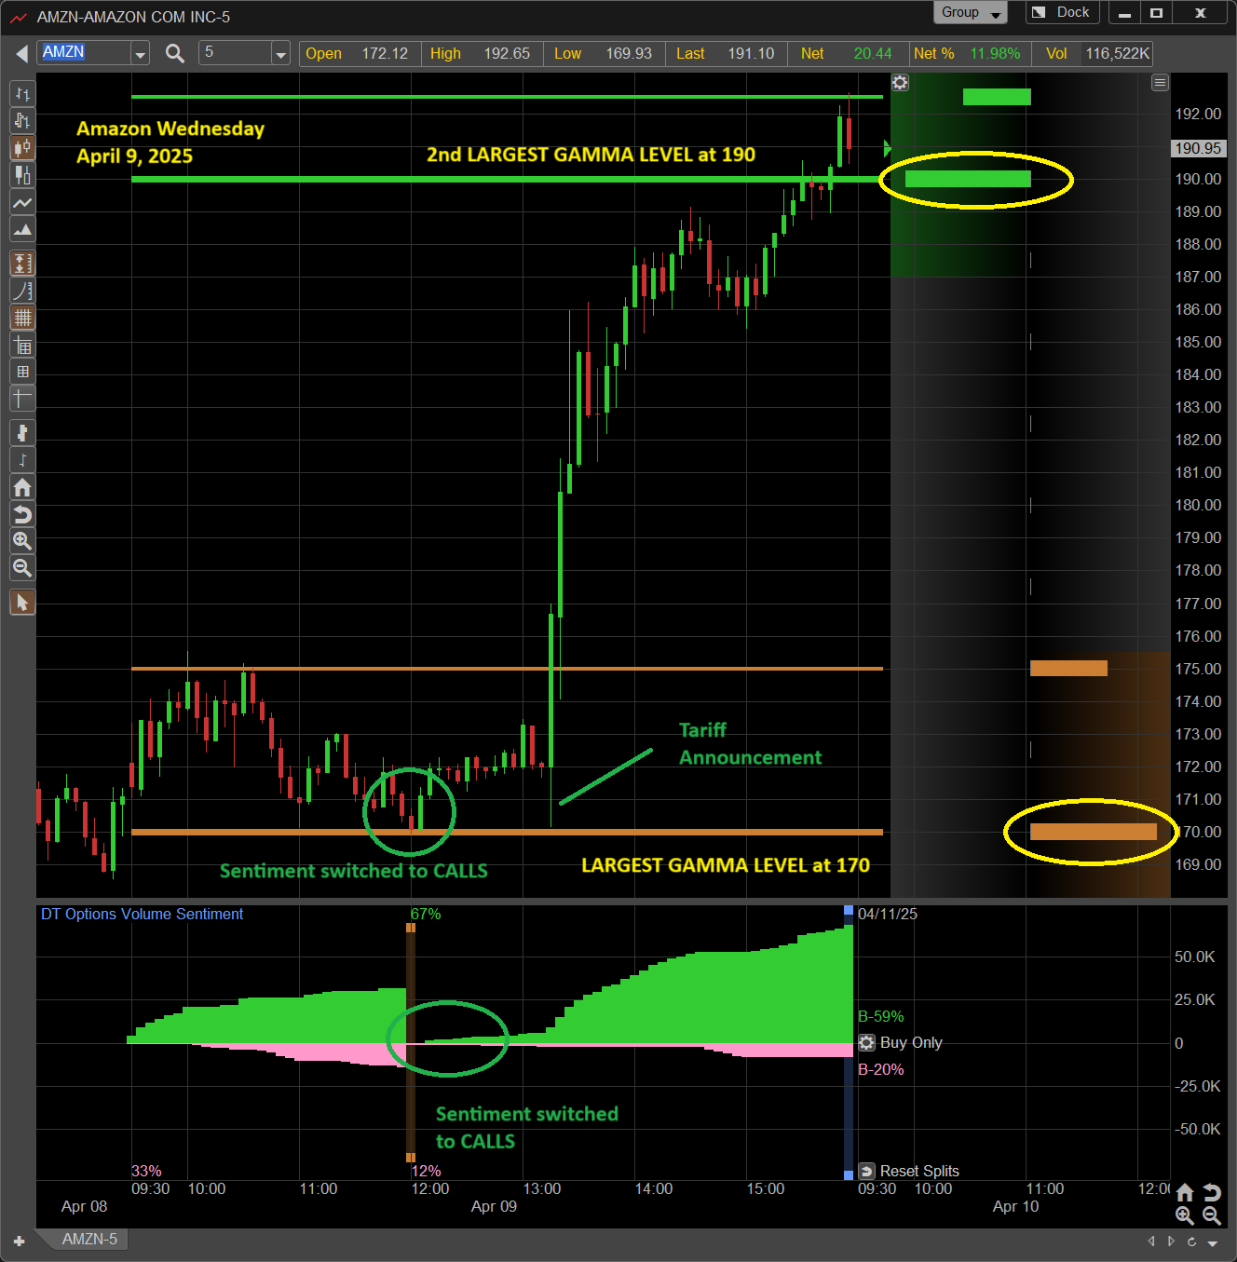Click the B-20% label
This screenshot has height=1262, width=1237.
pyautogui.click(x=880, y=1069)
